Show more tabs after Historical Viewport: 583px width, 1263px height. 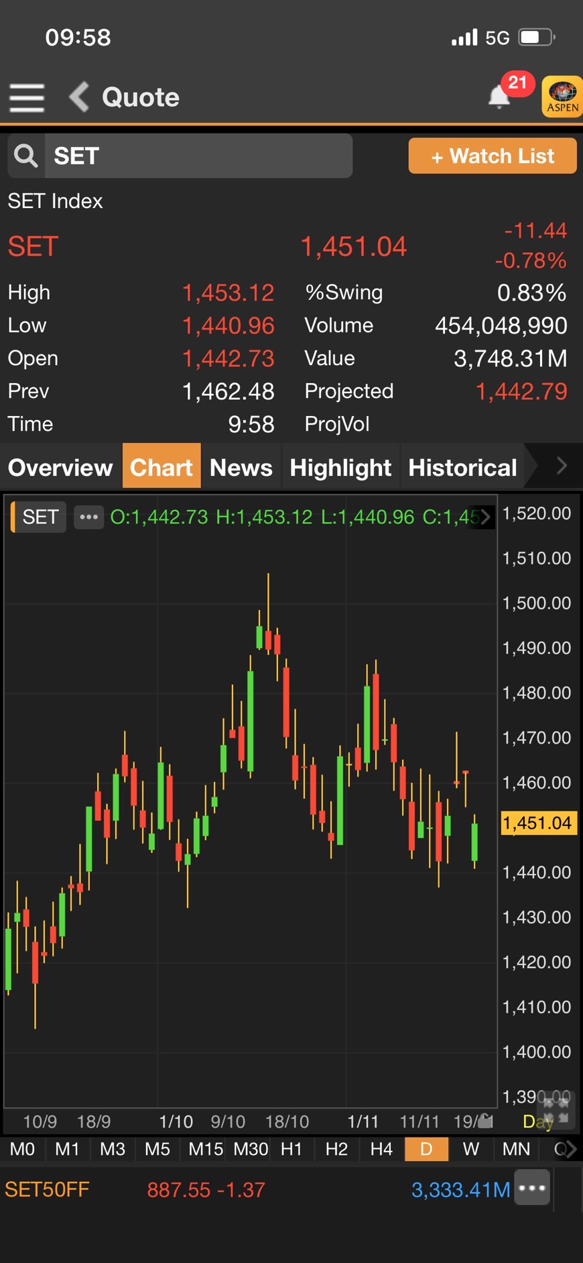(562, 466)
